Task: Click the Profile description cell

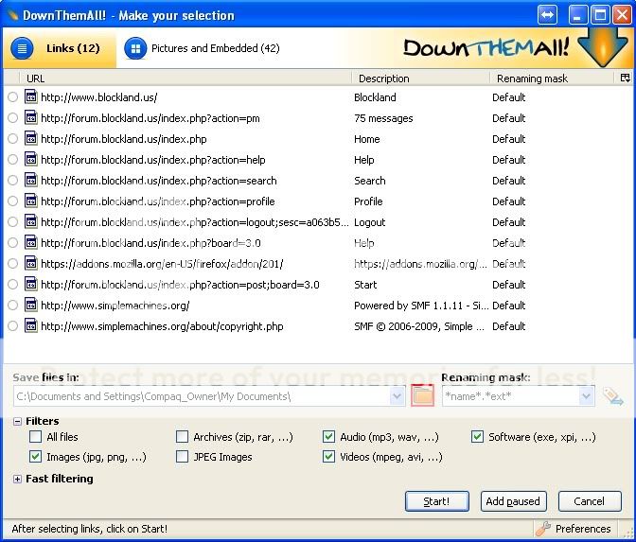Action: point(368,201)
